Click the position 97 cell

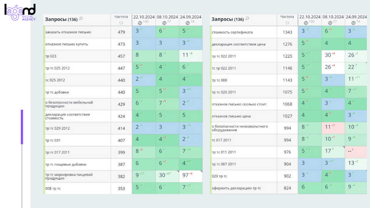tap(190, 176)
